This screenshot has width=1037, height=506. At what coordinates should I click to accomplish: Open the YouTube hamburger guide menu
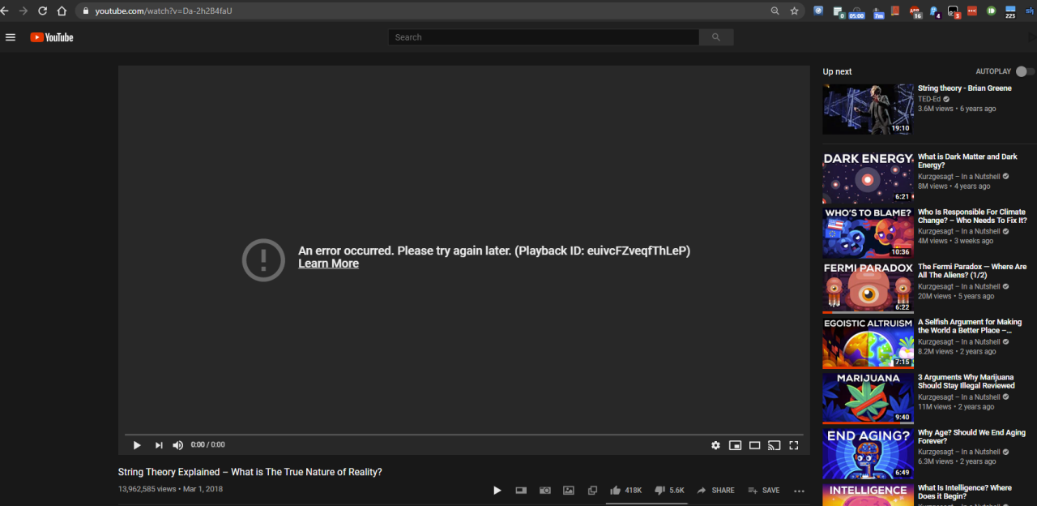(11, 37)
